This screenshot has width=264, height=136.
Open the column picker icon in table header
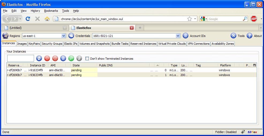255,65
